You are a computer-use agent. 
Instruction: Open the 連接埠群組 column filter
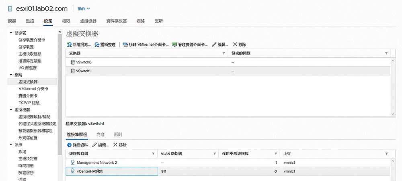point(153,154)
